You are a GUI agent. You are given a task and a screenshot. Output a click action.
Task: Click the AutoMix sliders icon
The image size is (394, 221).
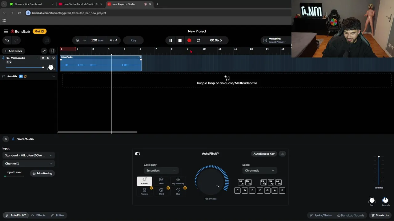coord(3,76)
